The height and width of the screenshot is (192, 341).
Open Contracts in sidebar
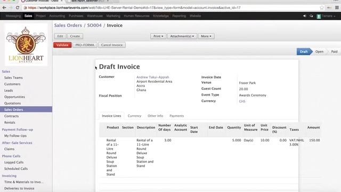(11, 116)
